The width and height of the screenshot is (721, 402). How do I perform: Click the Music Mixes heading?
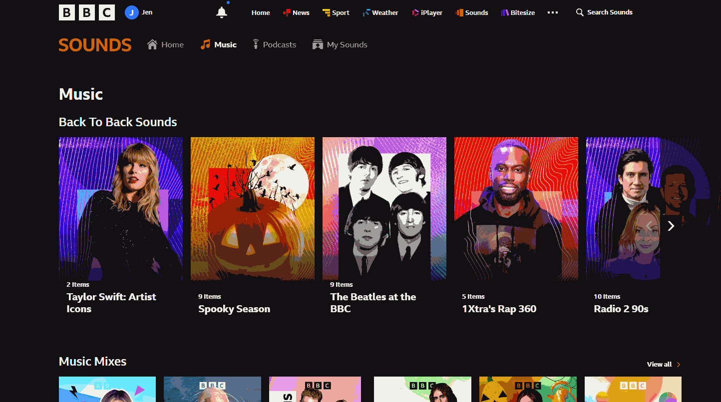pos(92,362)
